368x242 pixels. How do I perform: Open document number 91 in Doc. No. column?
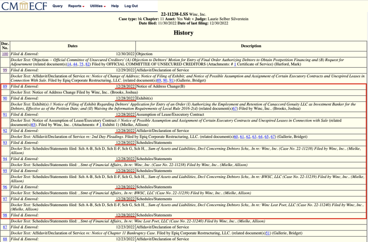[5, 114]
